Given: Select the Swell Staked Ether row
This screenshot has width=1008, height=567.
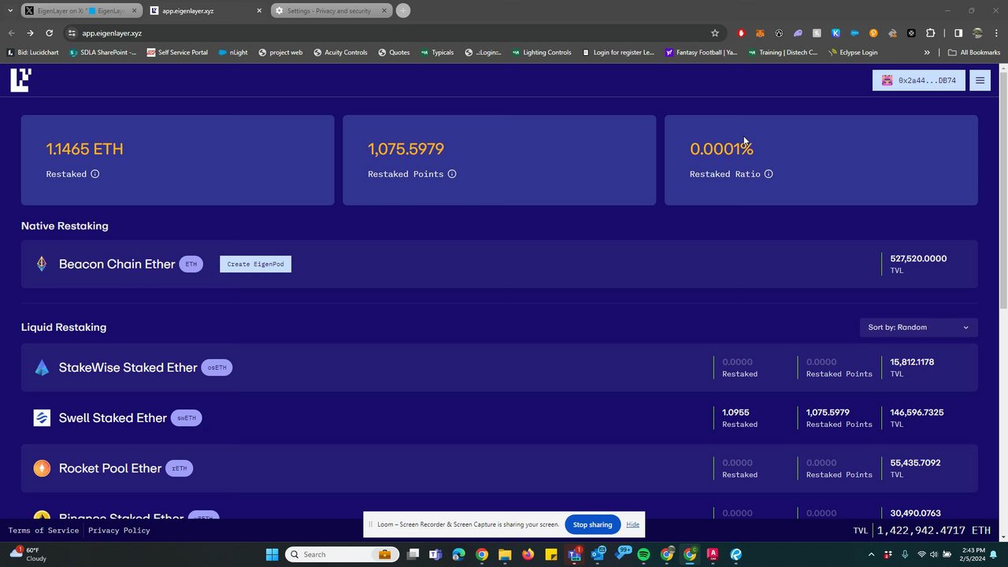Looking at the screenshot, I should pos(499,418).
